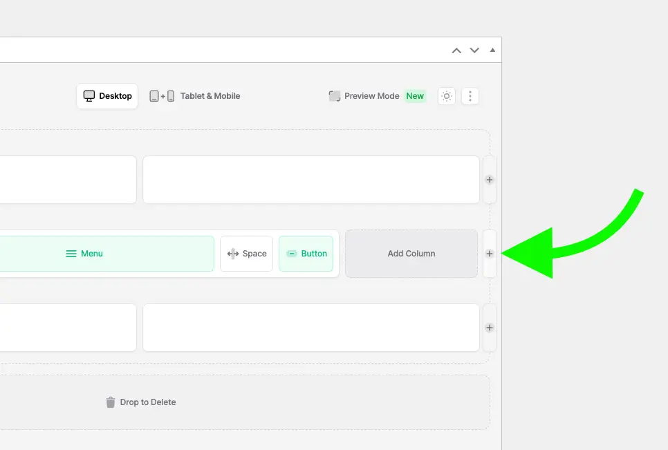Toggle the light/dark mode sun icon
Viewport: 668px width, 450px height.
[447, 96]
